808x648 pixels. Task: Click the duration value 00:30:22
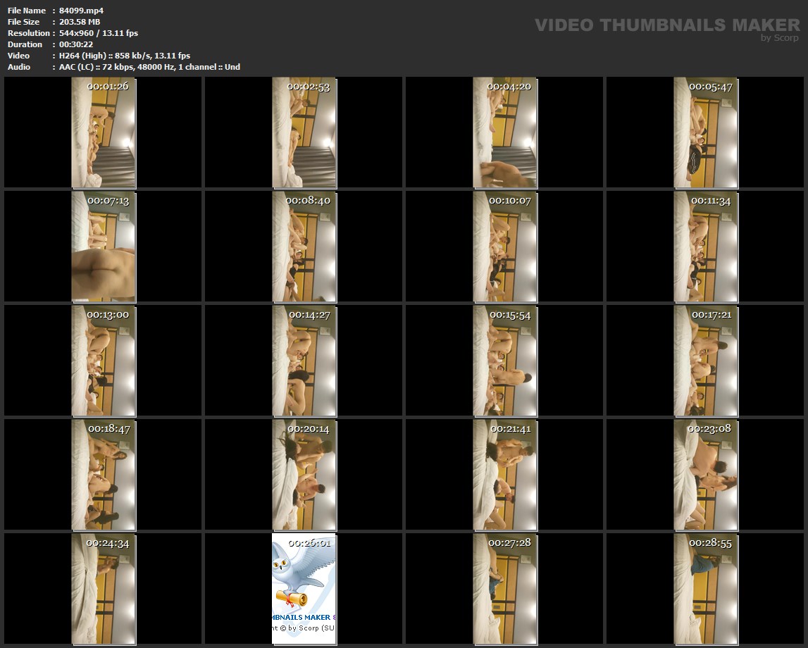76,44
